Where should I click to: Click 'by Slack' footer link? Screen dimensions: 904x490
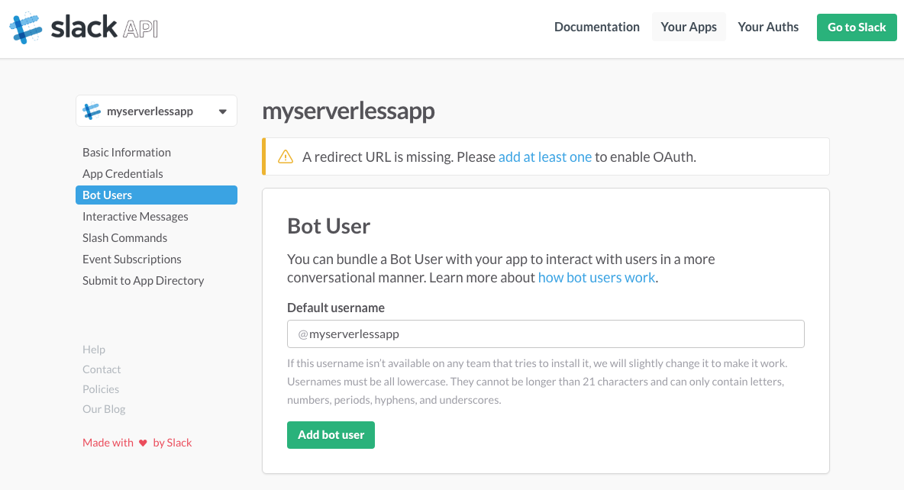point(173,443)
